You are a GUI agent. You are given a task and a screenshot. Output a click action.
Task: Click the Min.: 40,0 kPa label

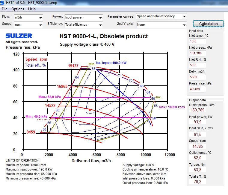coord(36,116)
